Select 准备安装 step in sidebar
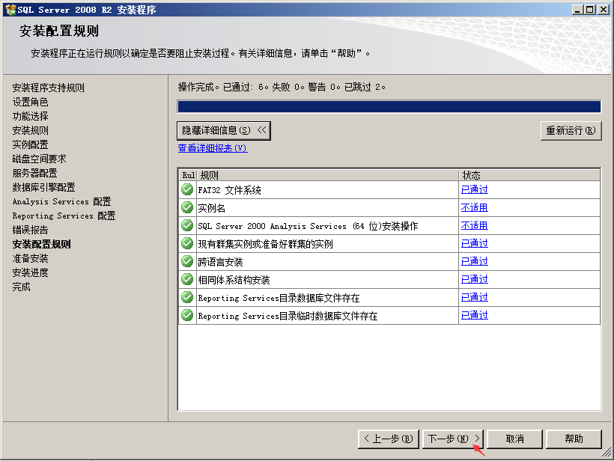 tap(30, 258)
